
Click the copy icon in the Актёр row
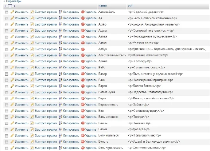click(x=61, y=24)
